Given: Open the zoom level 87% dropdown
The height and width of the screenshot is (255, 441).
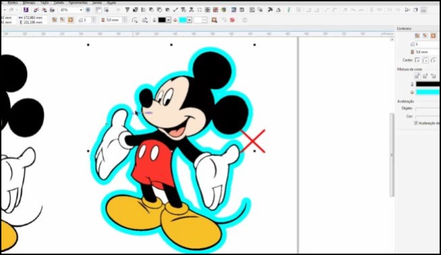Looking at the screenshot, I should tap(81, 10).
